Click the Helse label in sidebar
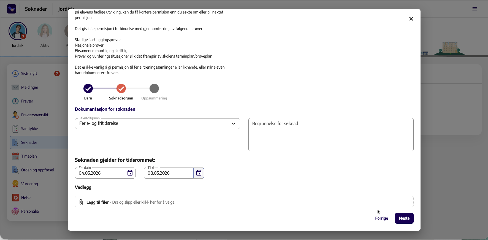 click(x=26, y=198)
